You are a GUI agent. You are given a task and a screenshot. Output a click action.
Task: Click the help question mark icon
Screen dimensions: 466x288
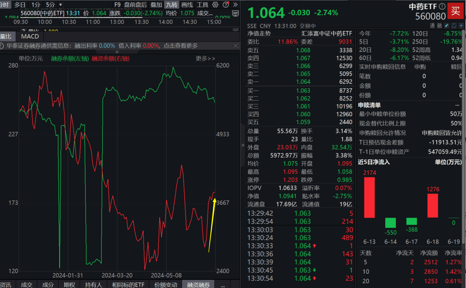click(226, 4)
